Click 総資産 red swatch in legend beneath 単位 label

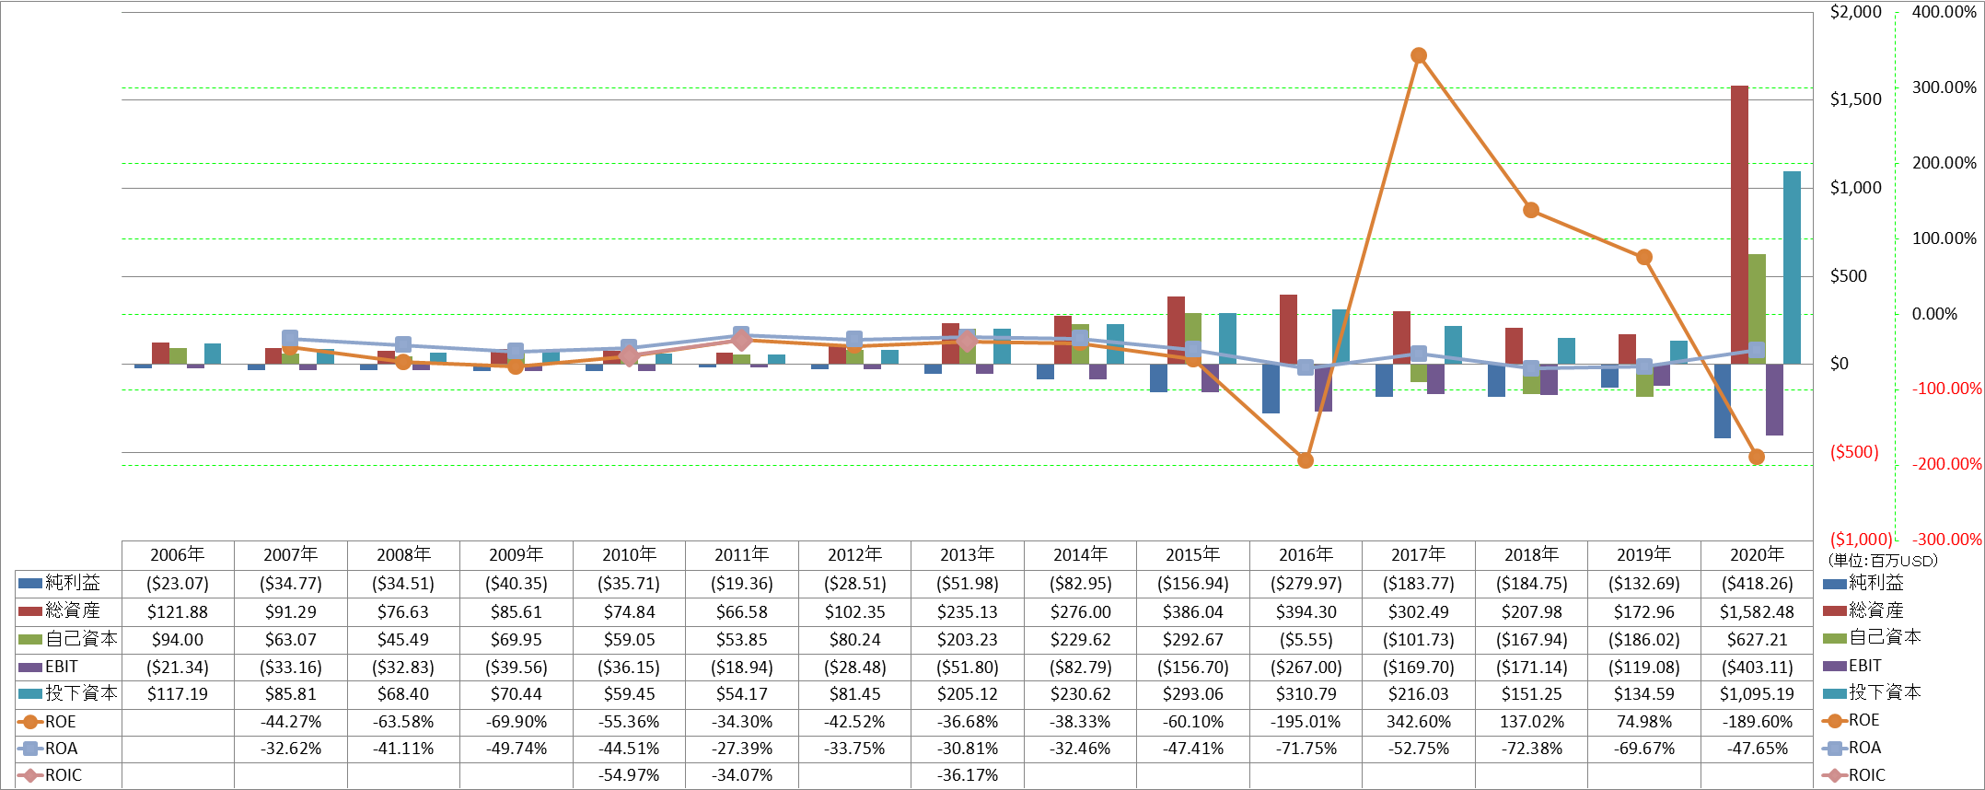point(1835,611)
